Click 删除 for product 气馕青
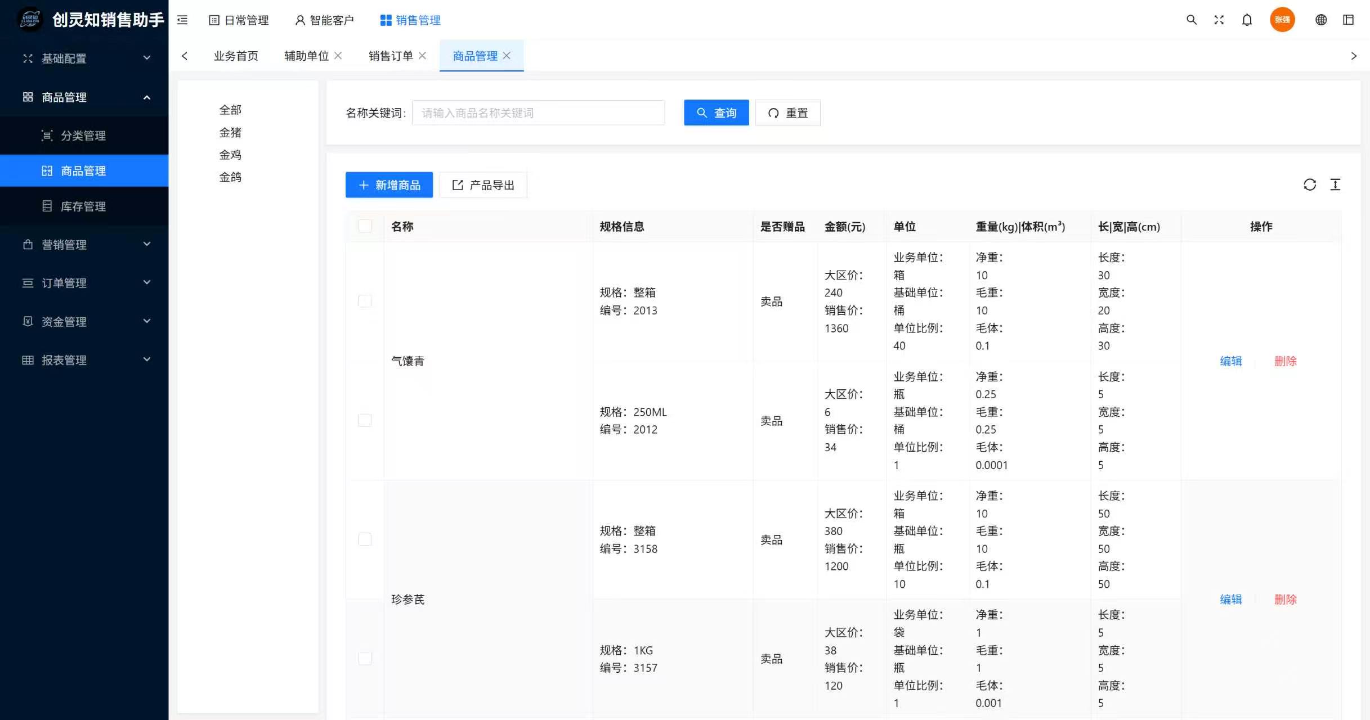The image size is (1370, 720). point(1286,361)
